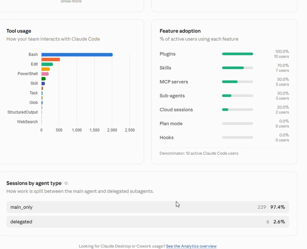Click the Cloud sessions adoption progress bar
The width and height of the screenshot is (307, 249).
click(237, 110)
